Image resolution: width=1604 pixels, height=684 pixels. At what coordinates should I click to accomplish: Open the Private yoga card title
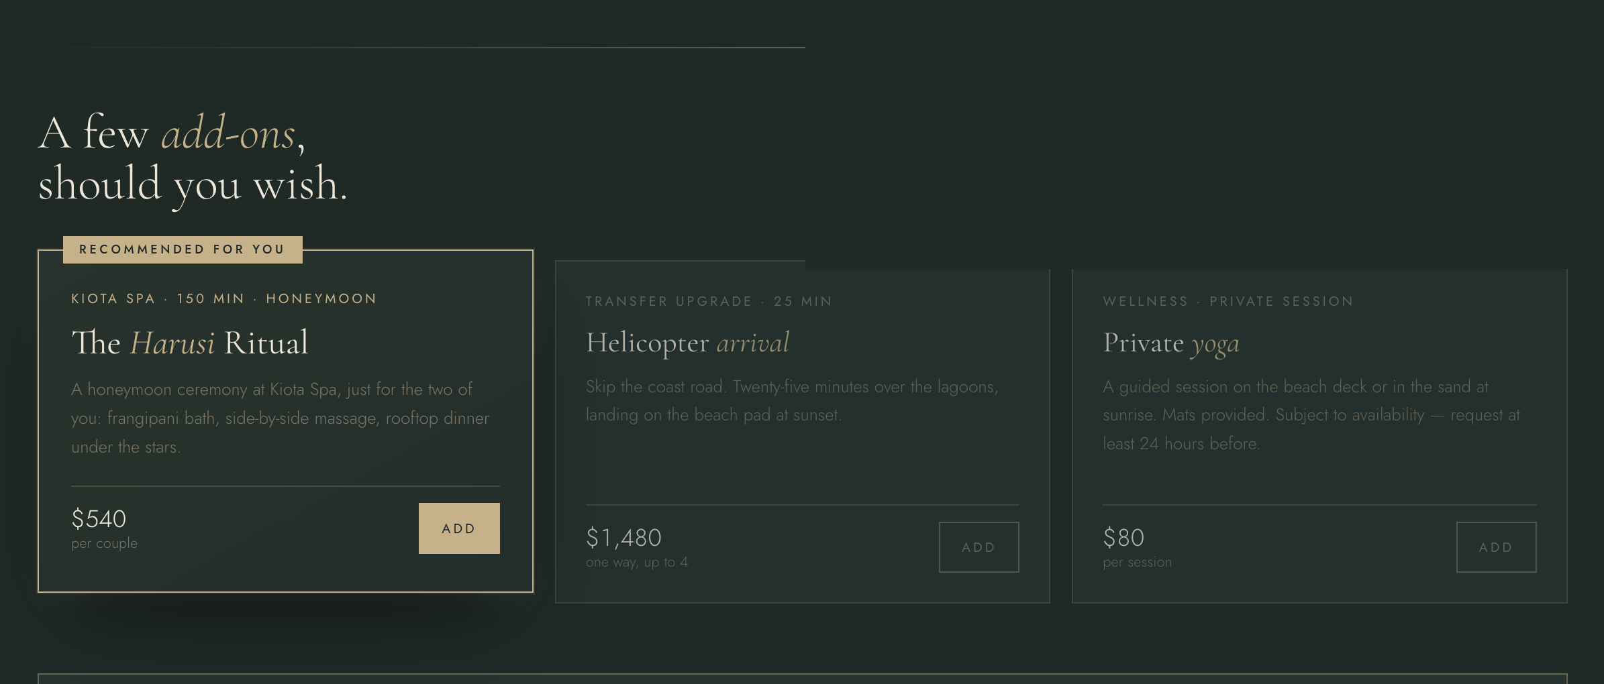pyautogui.click(x=1171, y=343)
